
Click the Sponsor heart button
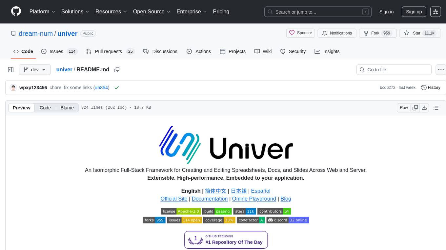pos(301,33)
